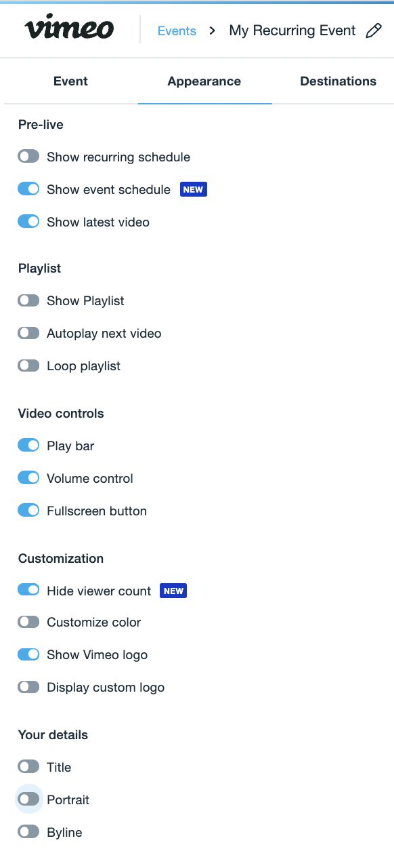Enable the Customize color toggle

[x=28, y=622]
